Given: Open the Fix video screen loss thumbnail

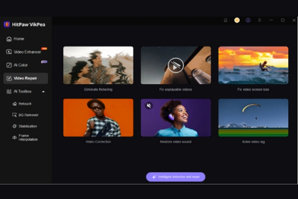Looking at the screenshot, I should (x=254, y=65).
